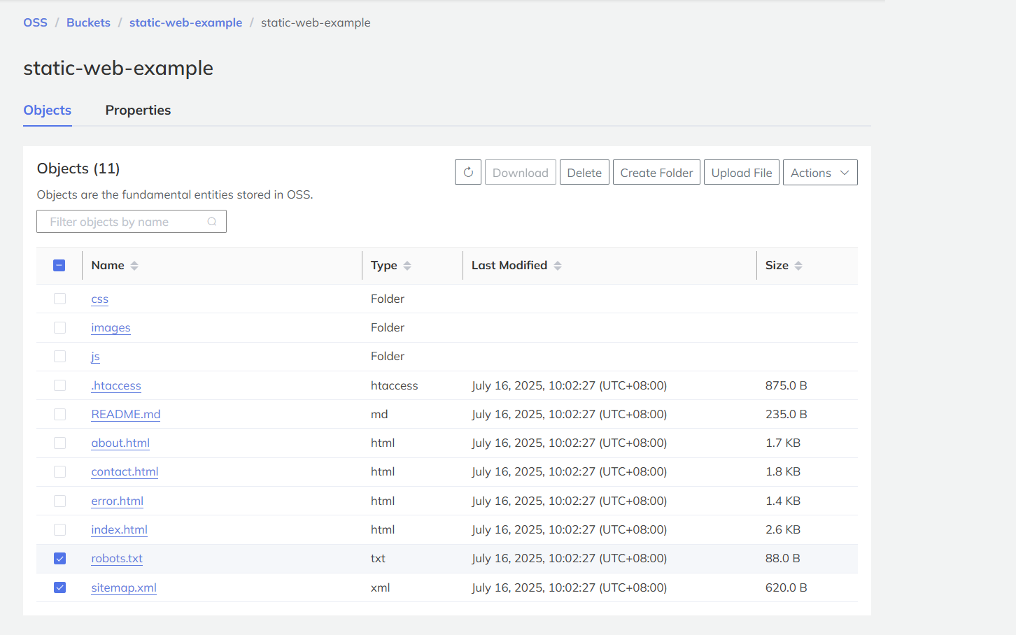The height and width of the screenshot is (635, 1016).
Task: Expand the Actions dropdown menu
Action: (x=819, y=173)
